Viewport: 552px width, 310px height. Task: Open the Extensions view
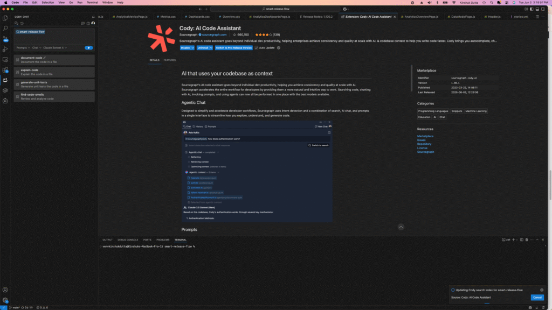click(5, 70)
